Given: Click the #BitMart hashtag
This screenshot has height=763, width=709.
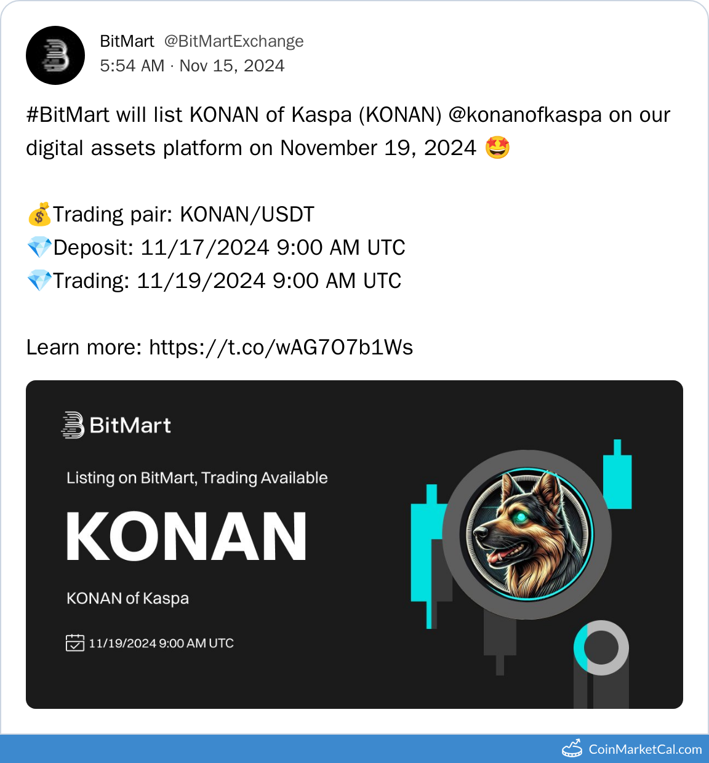Looking at the screenshot, I should tap(68, 115).
